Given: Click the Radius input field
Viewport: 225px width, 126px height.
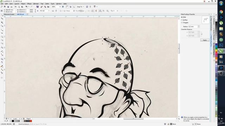Looking at the screenshot, I should [x=193, y=27].
